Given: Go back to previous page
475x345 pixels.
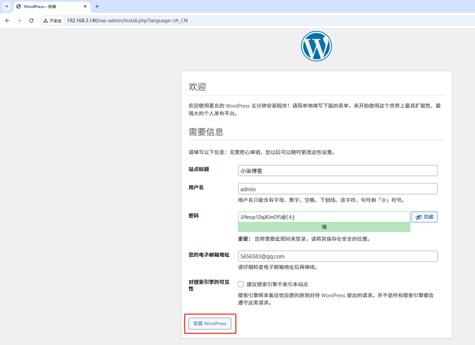Looking at the screenshot, I should coord(7,20).
